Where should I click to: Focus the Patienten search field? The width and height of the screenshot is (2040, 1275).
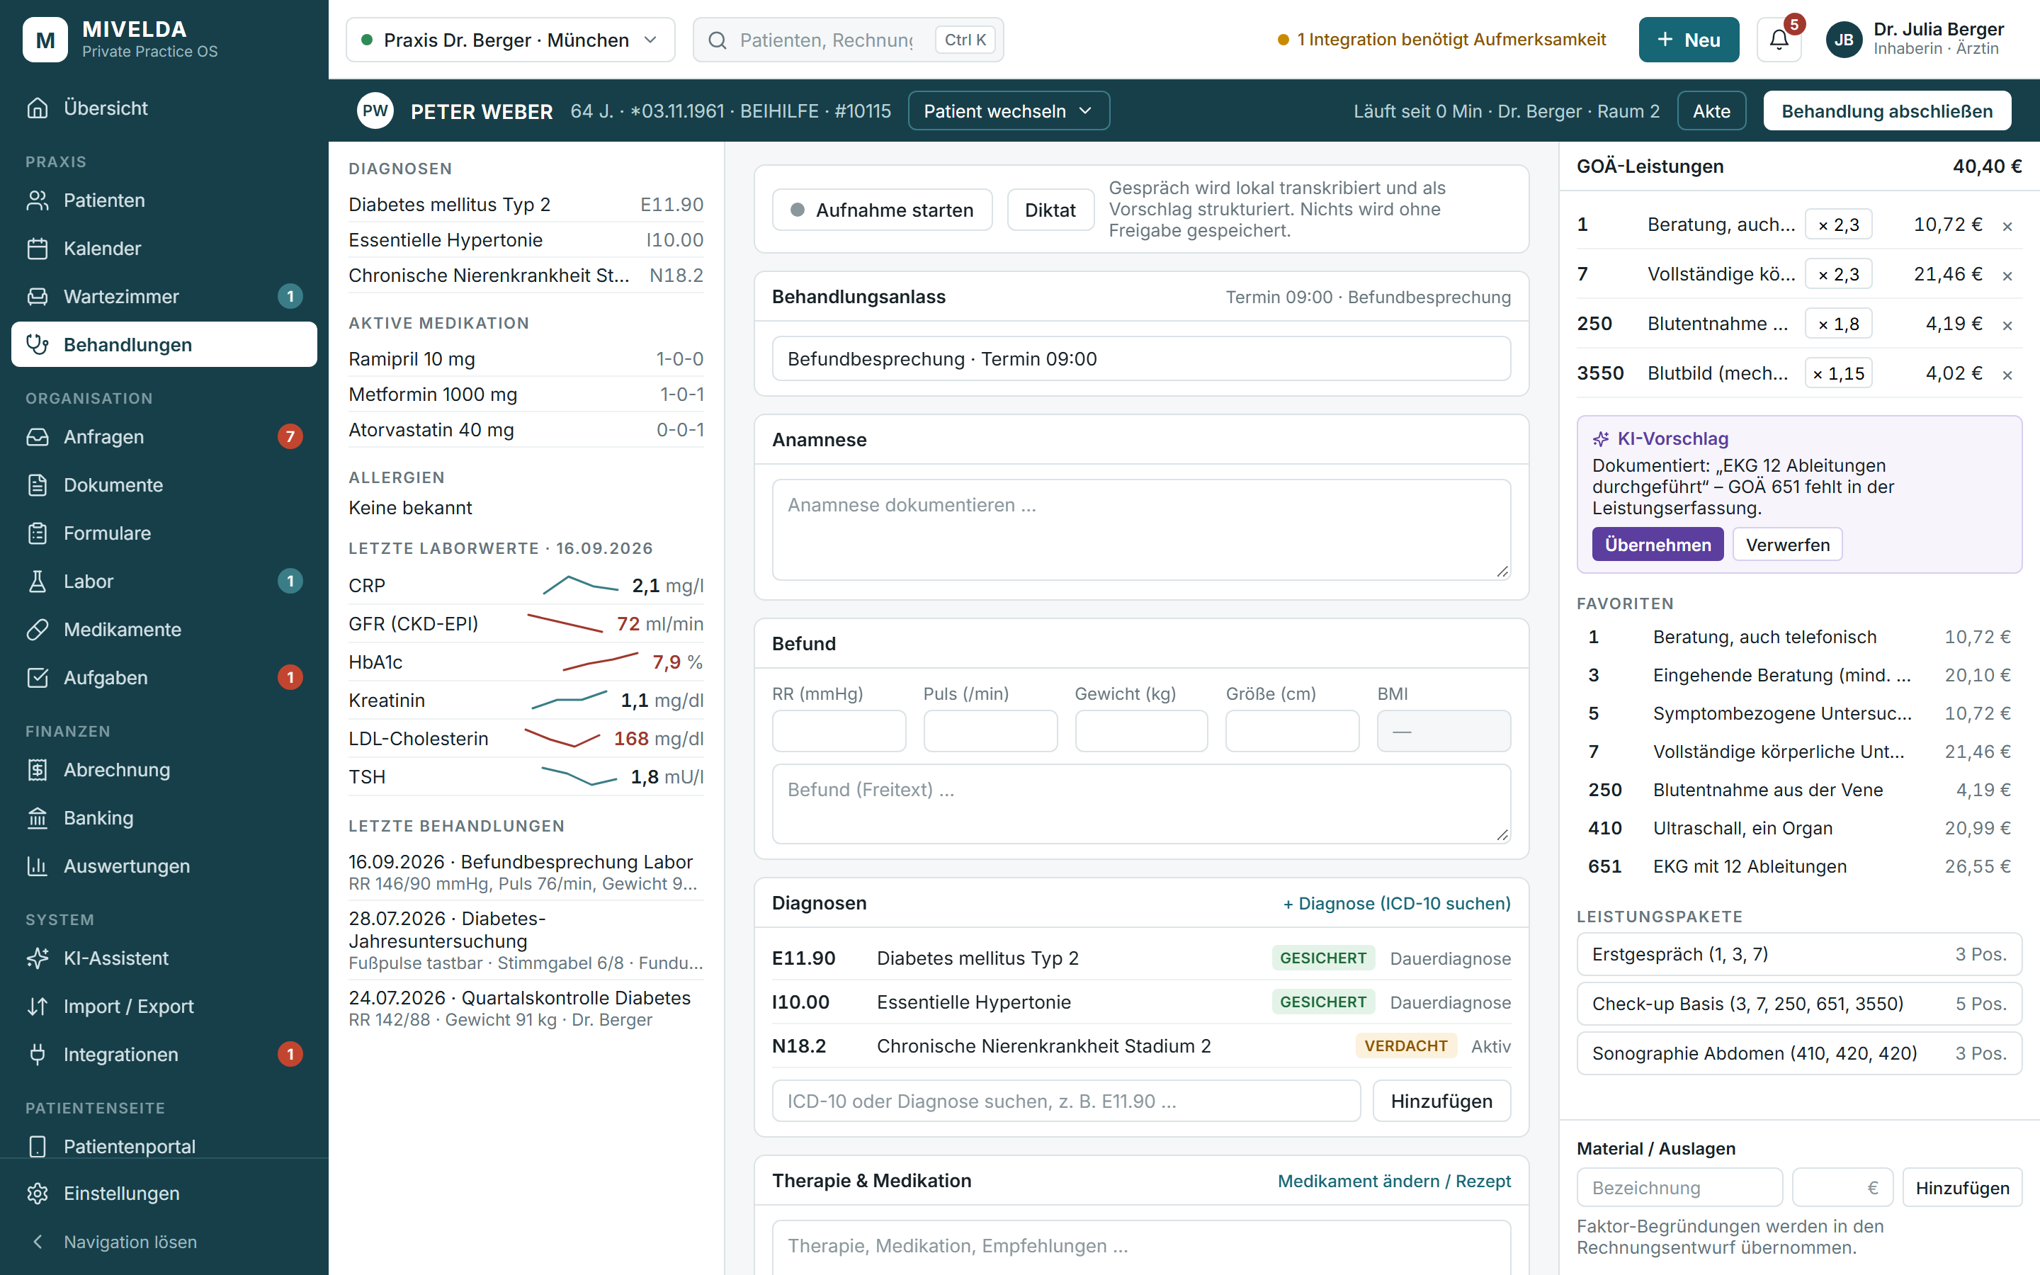848,40
